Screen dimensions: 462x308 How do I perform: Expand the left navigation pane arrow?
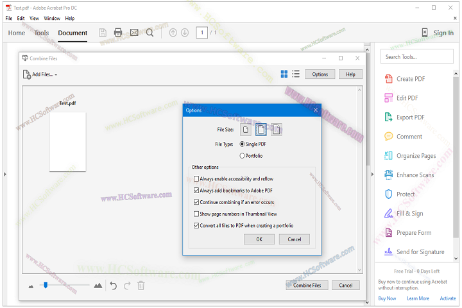[5, 175]
